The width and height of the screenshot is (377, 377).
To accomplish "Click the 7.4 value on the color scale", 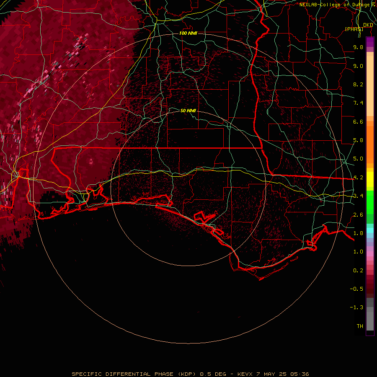I will click(358, 103).
